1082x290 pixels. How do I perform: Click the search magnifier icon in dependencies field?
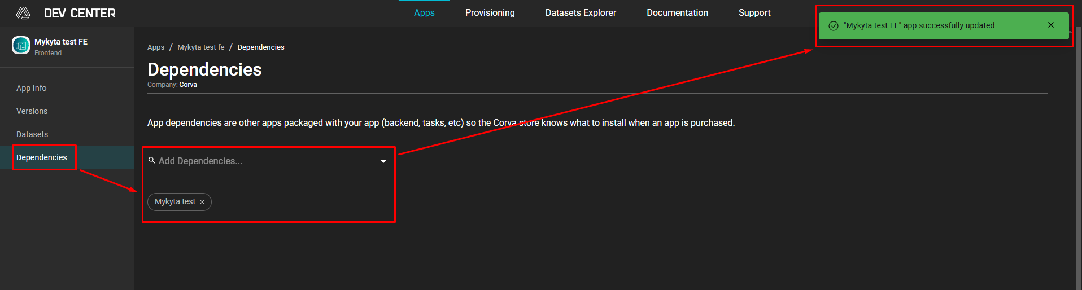point(151,161)
